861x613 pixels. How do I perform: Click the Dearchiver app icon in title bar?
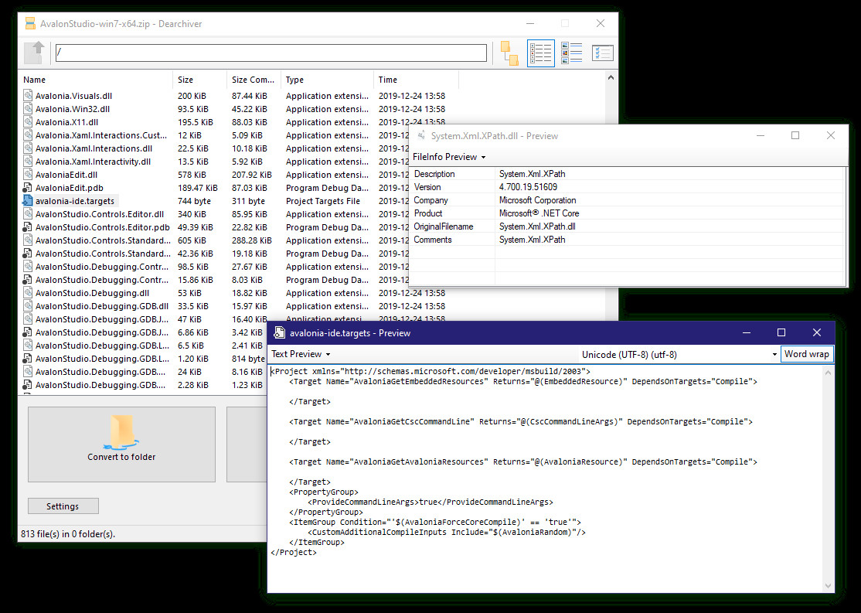(31, 24)
